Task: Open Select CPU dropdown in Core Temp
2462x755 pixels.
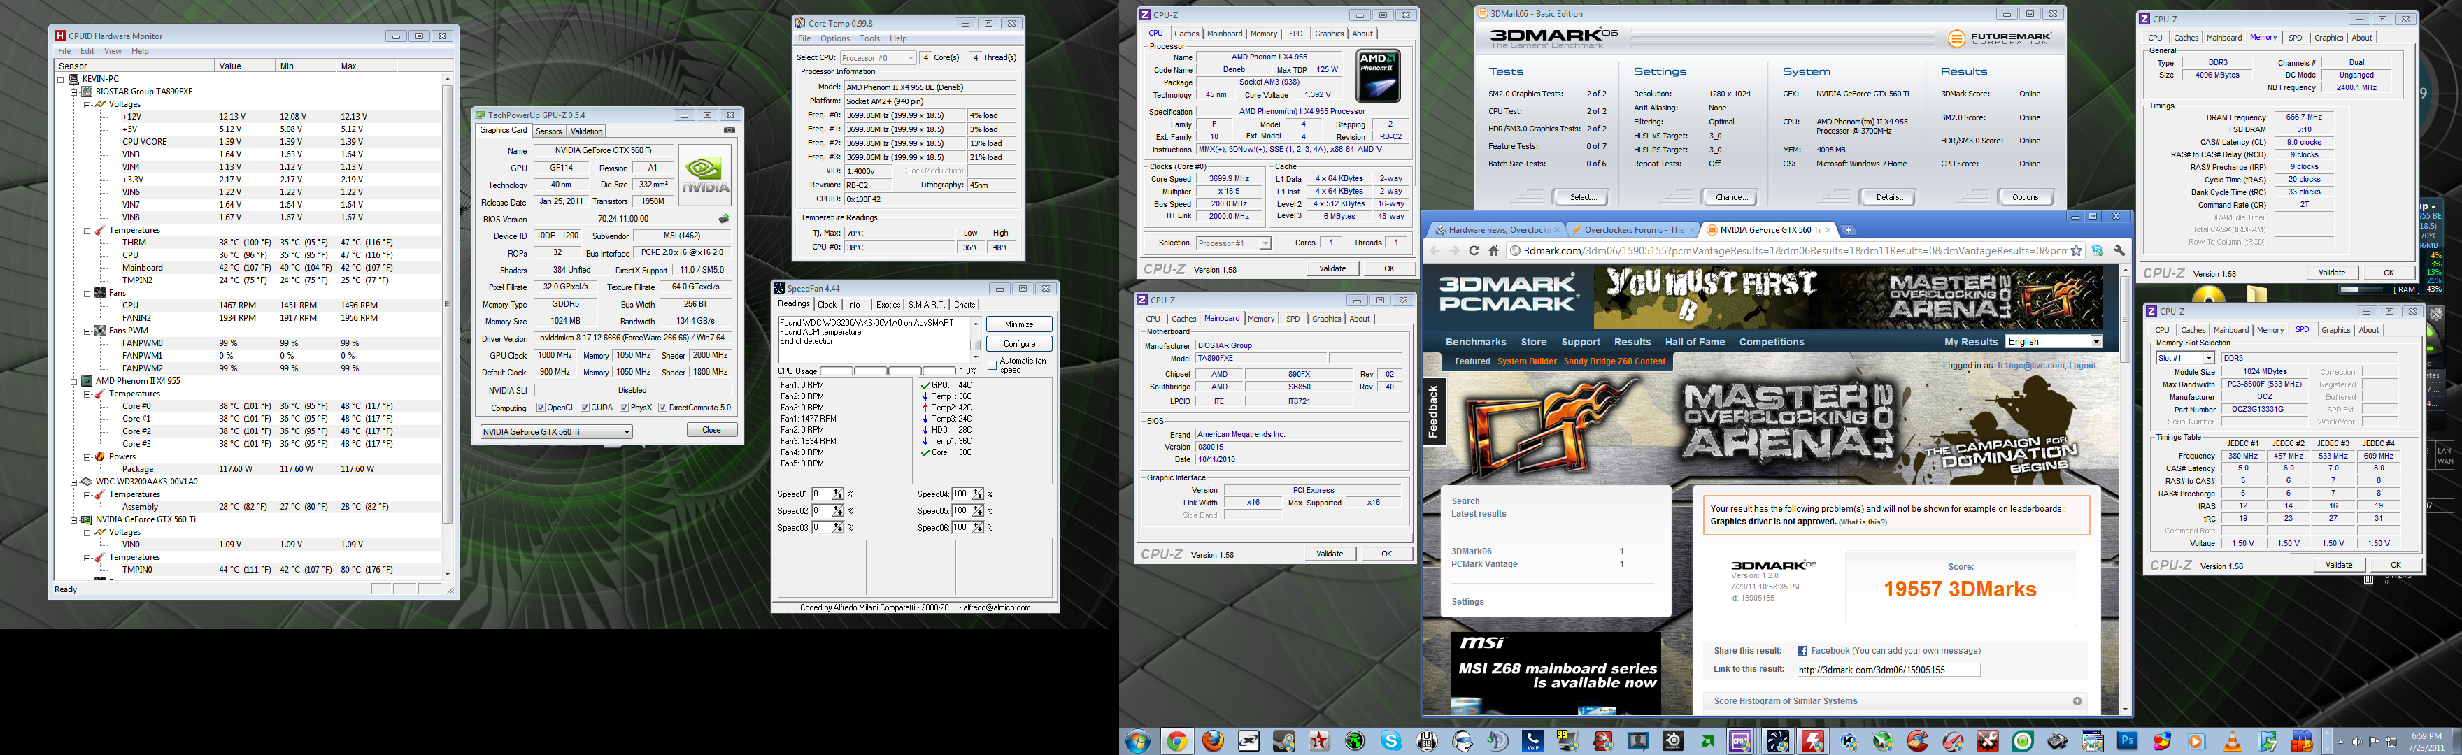Action: tap(877, 57)
